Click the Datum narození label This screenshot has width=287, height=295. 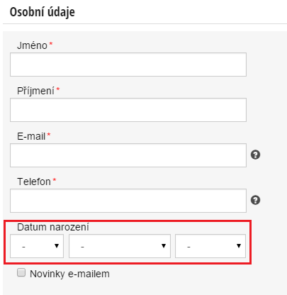(53, 227)
